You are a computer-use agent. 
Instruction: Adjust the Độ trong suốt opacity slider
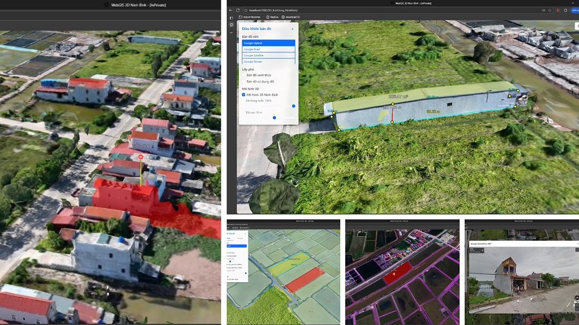[294, 106]
